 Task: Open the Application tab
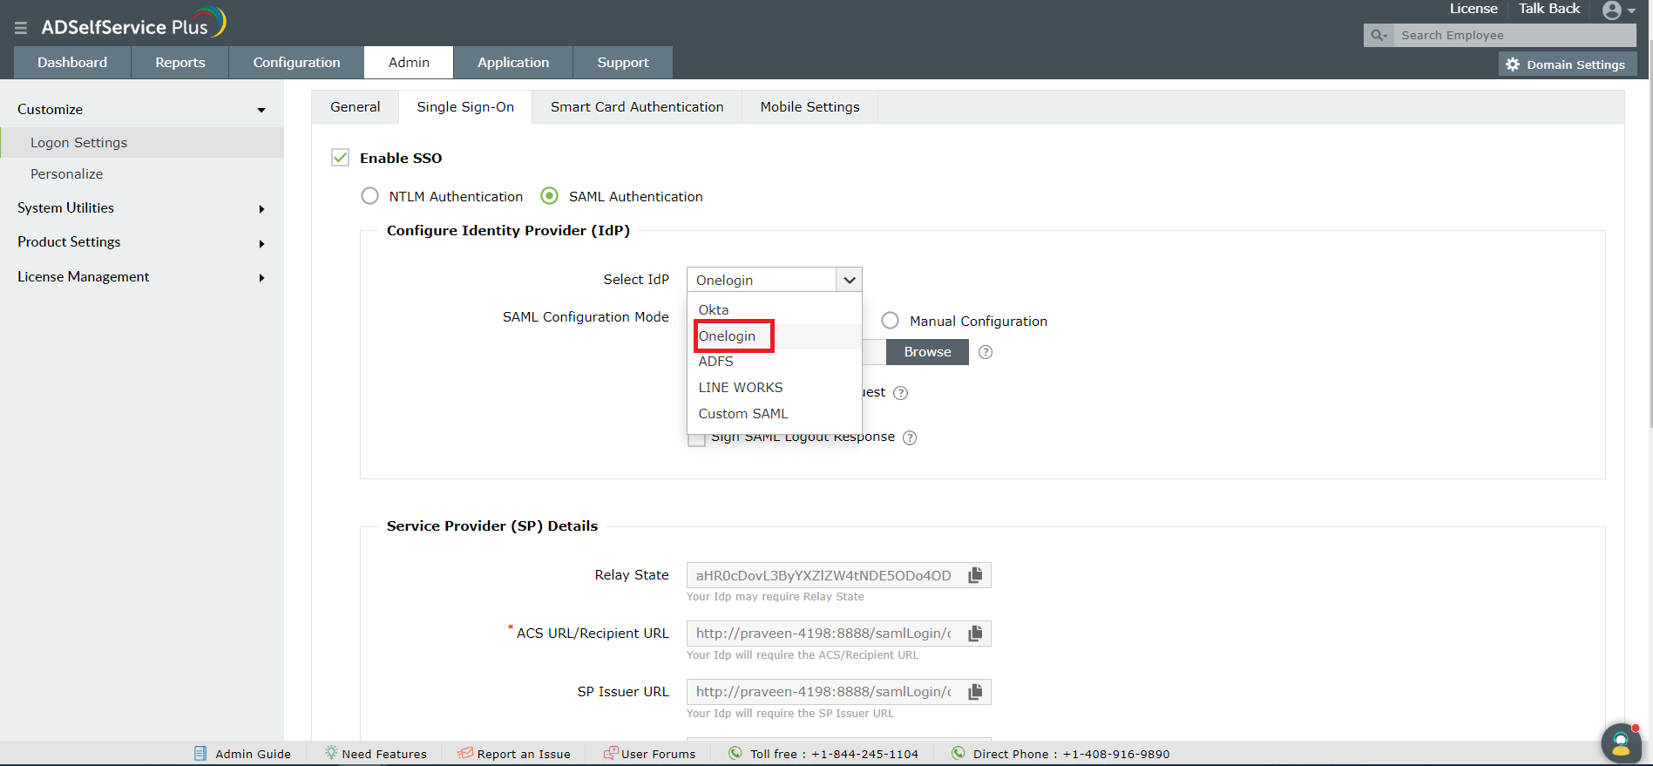point(513,63)
